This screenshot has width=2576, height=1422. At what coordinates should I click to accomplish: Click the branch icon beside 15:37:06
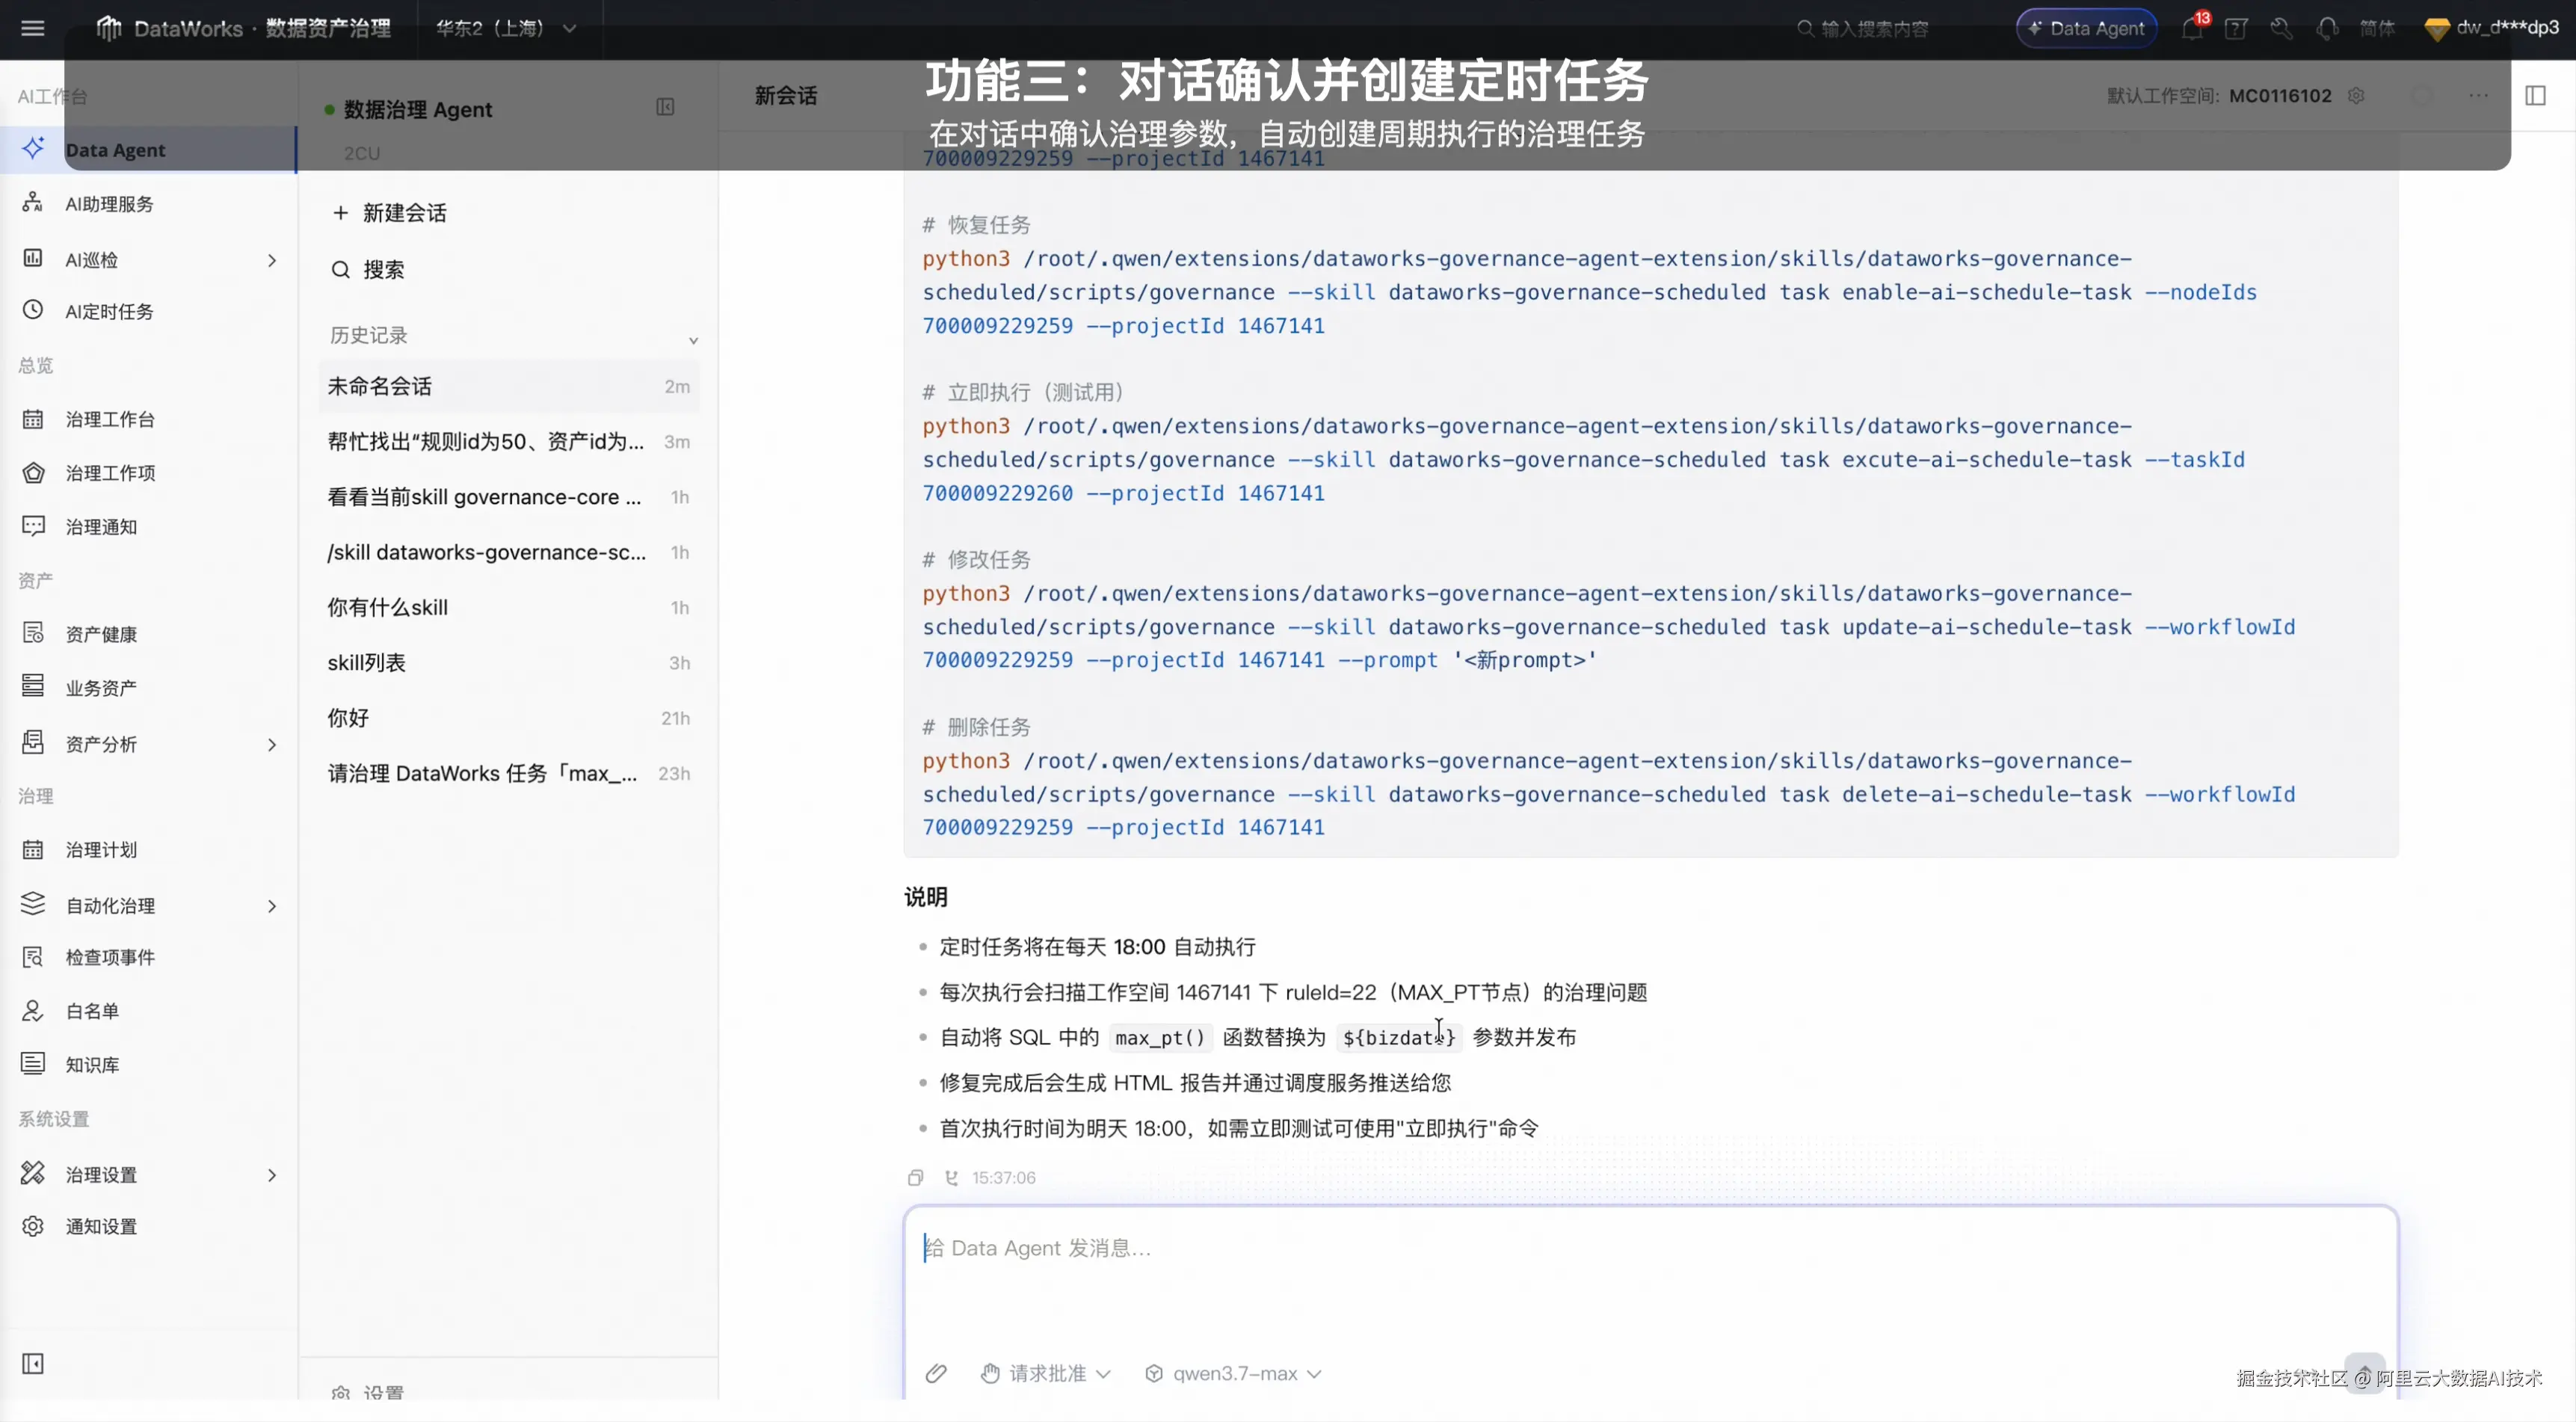[x=951, y=1177]
